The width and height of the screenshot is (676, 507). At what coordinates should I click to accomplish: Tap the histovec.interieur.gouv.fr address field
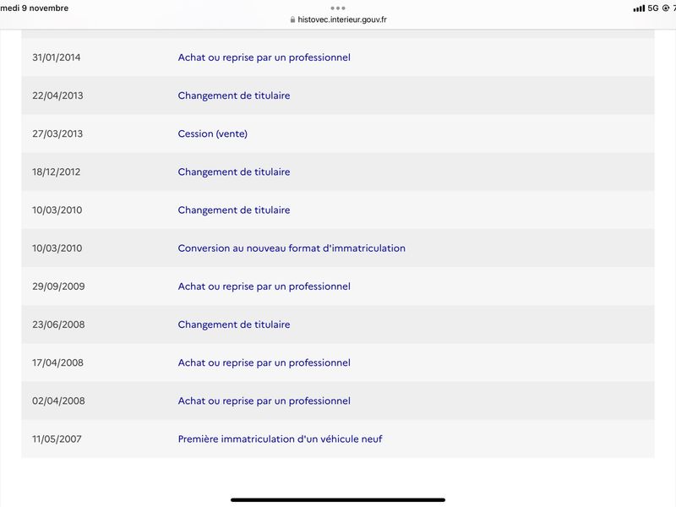pos(338,19)
